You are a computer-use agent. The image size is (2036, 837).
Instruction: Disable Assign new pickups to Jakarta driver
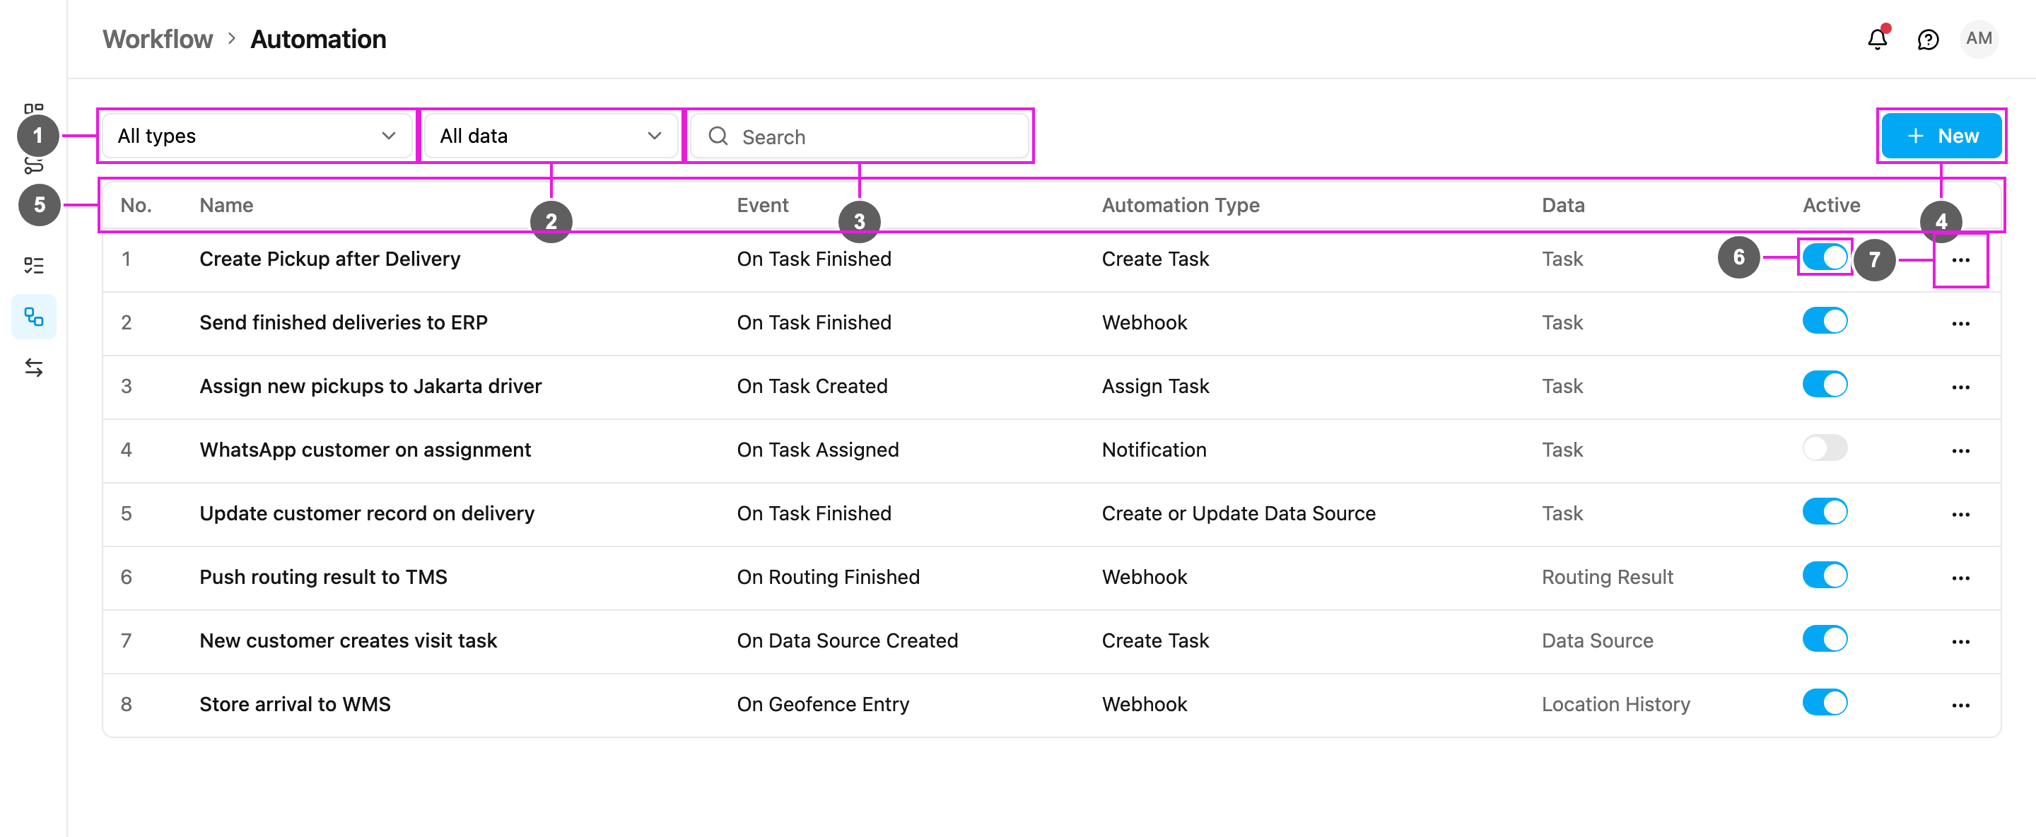[x=1824, y=385]
